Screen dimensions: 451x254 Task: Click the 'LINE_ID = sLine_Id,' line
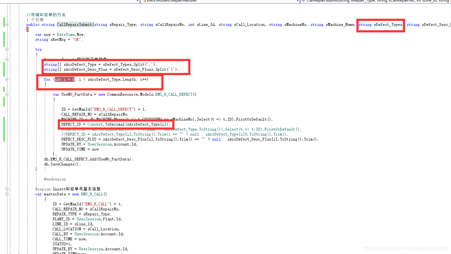point(73,224)
